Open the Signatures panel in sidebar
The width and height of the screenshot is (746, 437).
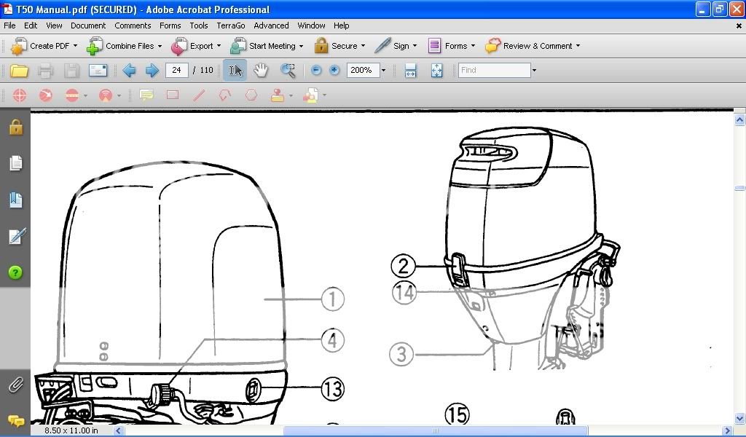15,236
